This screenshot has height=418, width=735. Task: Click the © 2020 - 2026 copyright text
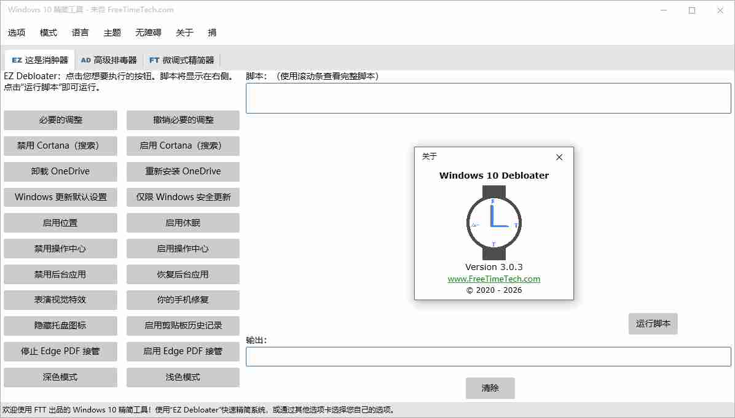(x=494, y=290)
